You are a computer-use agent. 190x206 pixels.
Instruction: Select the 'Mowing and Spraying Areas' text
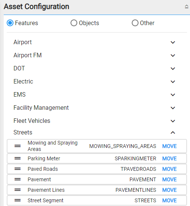[x=53, y=146]
